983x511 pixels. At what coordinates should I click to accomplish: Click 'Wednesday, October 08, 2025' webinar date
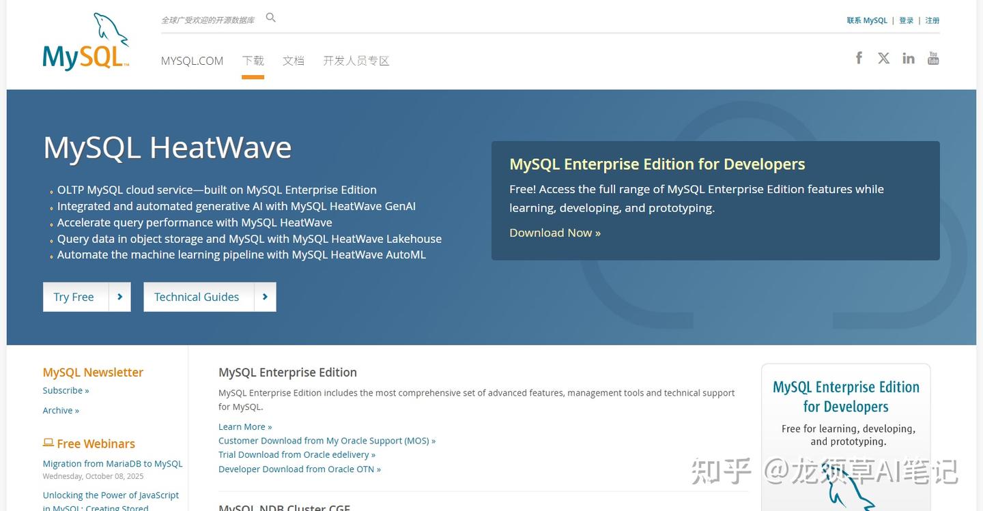pos(93,476)
